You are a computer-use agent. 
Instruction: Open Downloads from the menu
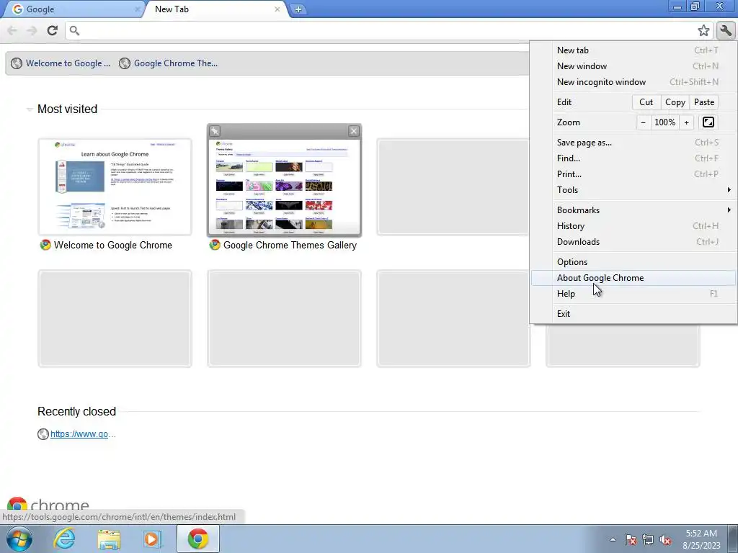click(633, 242)
